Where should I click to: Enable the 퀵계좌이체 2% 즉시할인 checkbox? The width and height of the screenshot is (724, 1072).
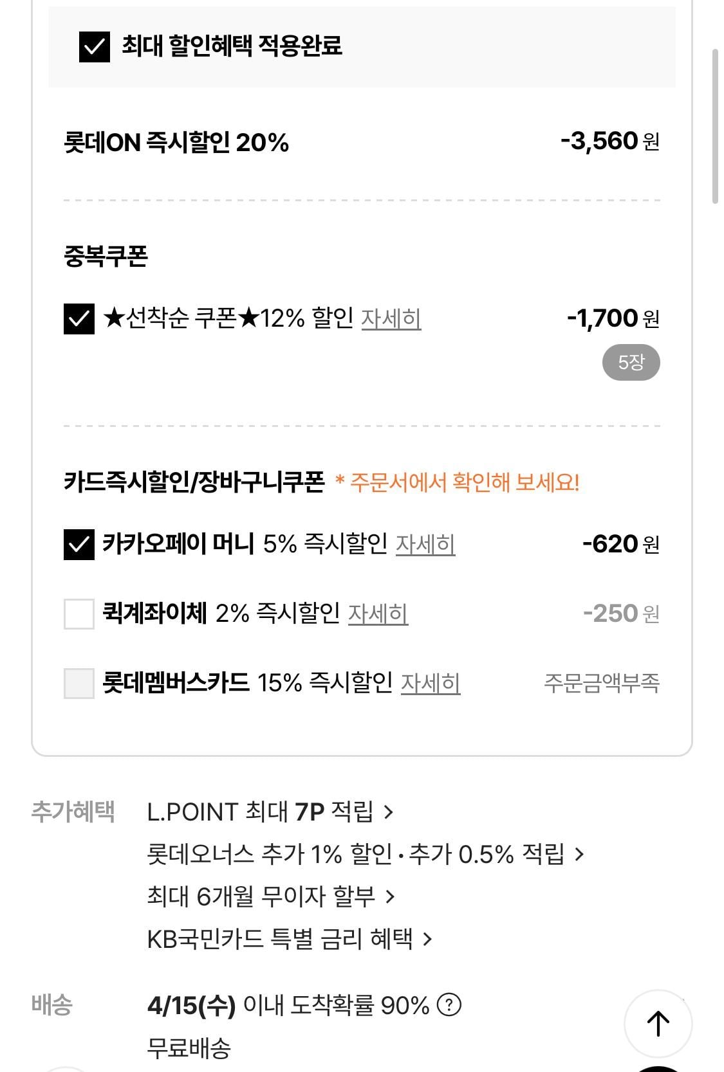pyautogui.click(x=79, y=613)
